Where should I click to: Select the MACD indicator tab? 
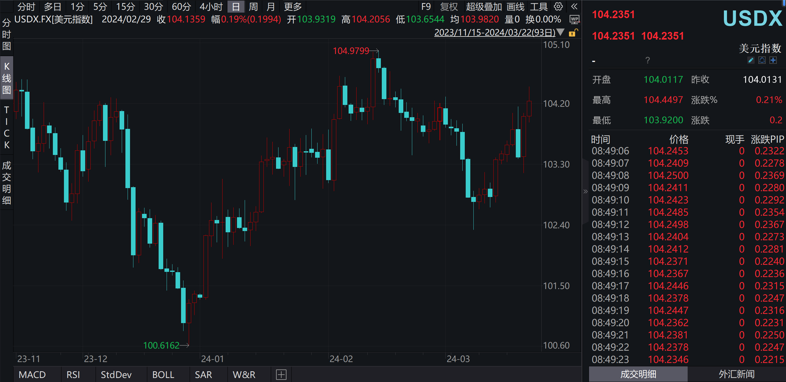click(x=32, y=375)
